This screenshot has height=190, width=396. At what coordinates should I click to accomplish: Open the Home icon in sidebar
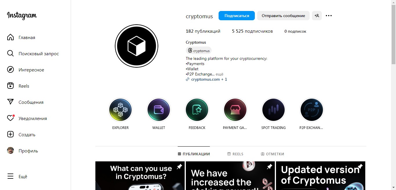pos(10,37)
